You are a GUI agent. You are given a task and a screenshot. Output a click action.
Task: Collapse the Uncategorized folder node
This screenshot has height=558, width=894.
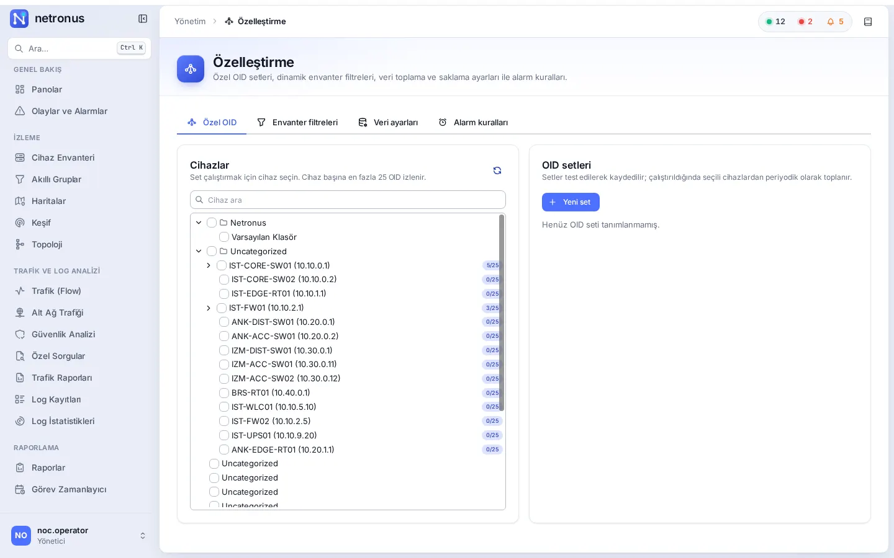point(199,251)
